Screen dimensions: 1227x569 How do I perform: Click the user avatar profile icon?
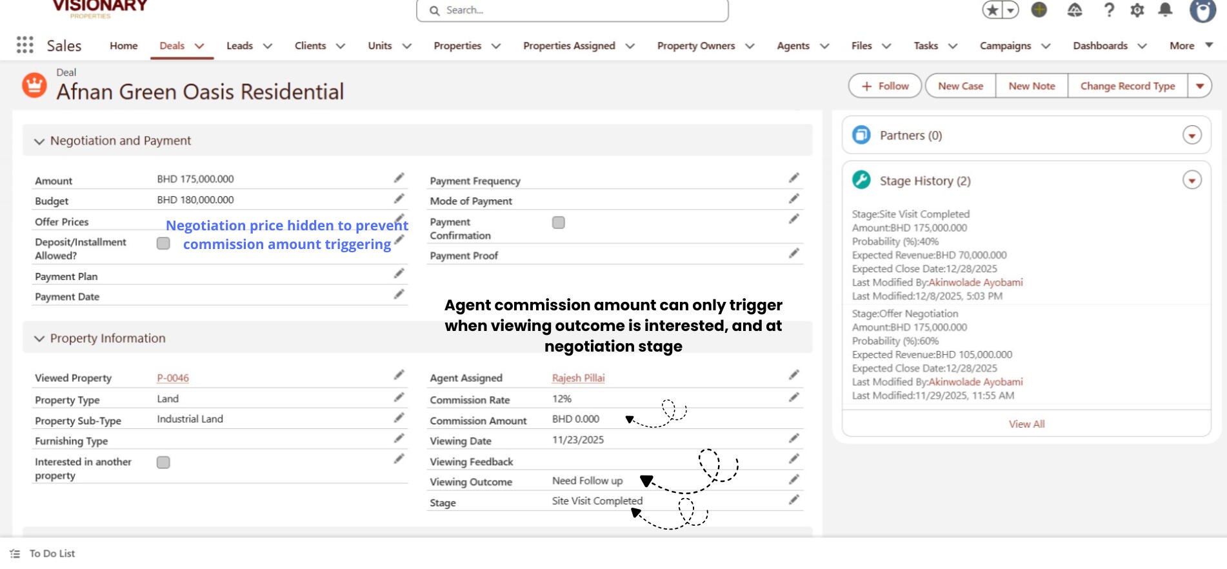coord(1202,10)
